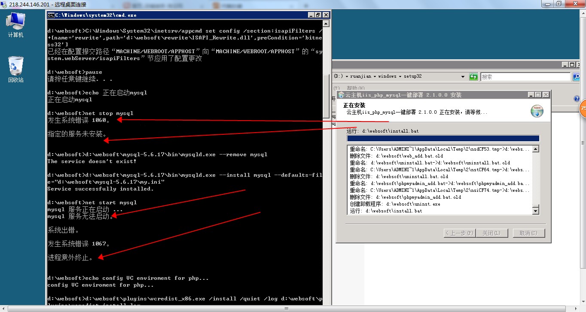This screenshot has height=312, width=586.
Task: Click the remote desktop connection title icon
Action: 4,4
